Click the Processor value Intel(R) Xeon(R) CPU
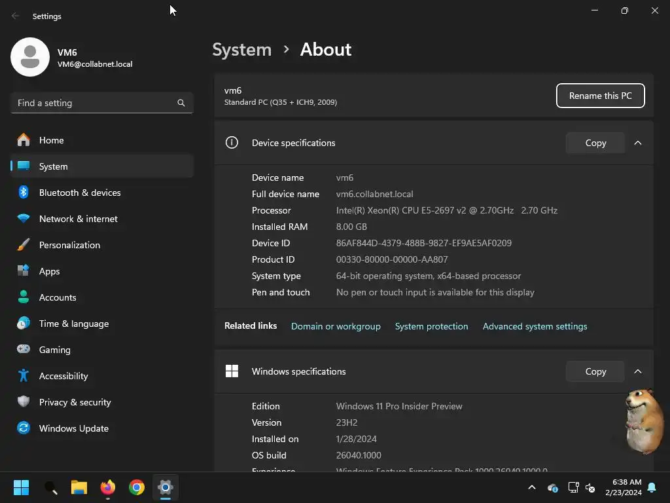Viewport: 670px width, 503px height. (x=446, y=210)
